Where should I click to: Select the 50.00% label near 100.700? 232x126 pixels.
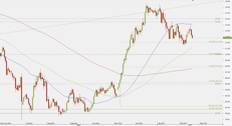point(215,108)
